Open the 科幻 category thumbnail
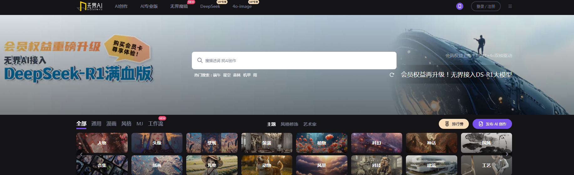This screenshot has height=175, width=574. 377,143
